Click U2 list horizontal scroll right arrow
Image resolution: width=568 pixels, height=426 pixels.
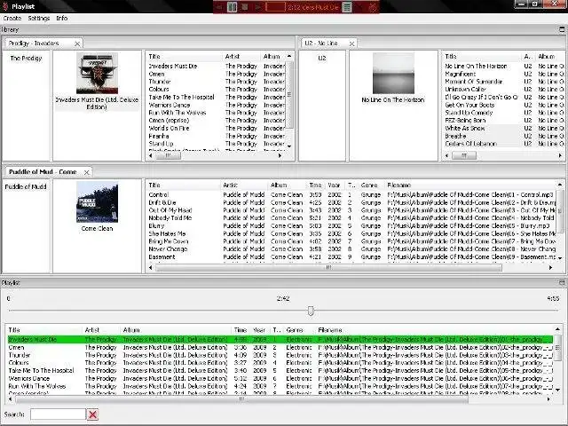[560, 156]
